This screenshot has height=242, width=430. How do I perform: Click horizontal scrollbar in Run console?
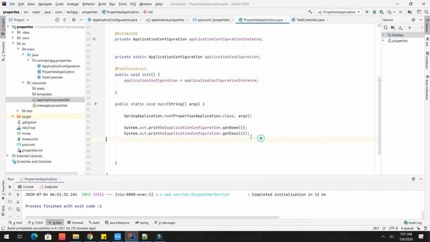153,217
